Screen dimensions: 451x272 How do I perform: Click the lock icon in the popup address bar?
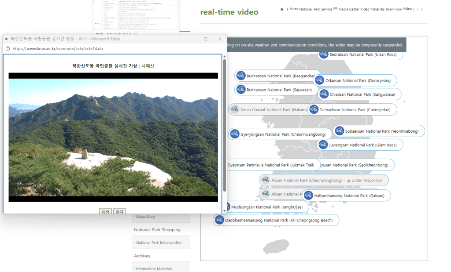click(x=8, y=48)
